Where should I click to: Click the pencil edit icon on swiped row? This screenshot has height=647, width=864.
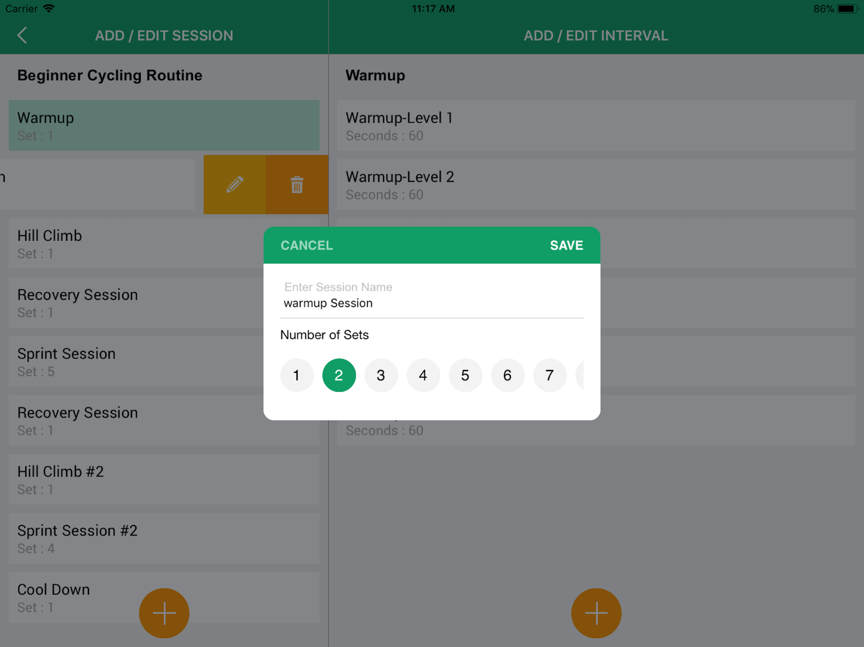[x=235, y=184]
